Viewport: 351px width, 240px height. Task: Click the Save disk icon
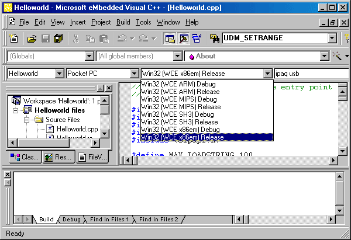[45, 39]
